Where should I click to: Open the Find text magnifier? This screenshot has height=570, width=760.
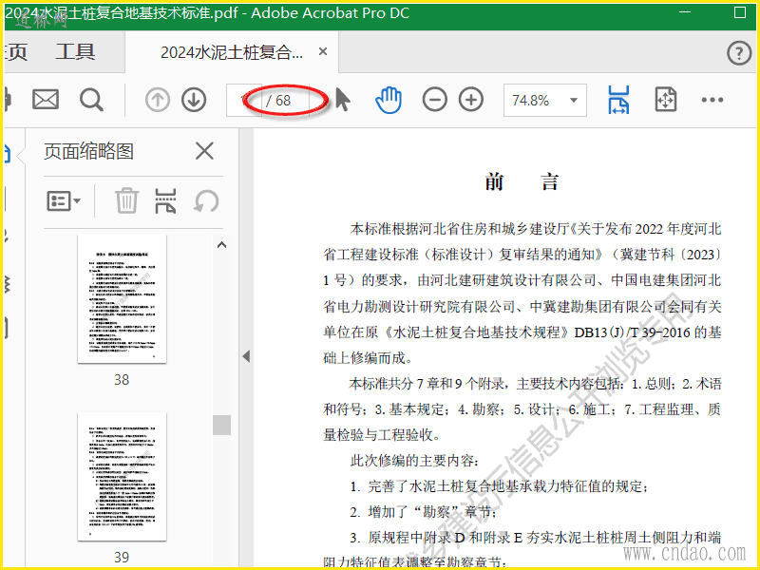(x=91, y=100)
